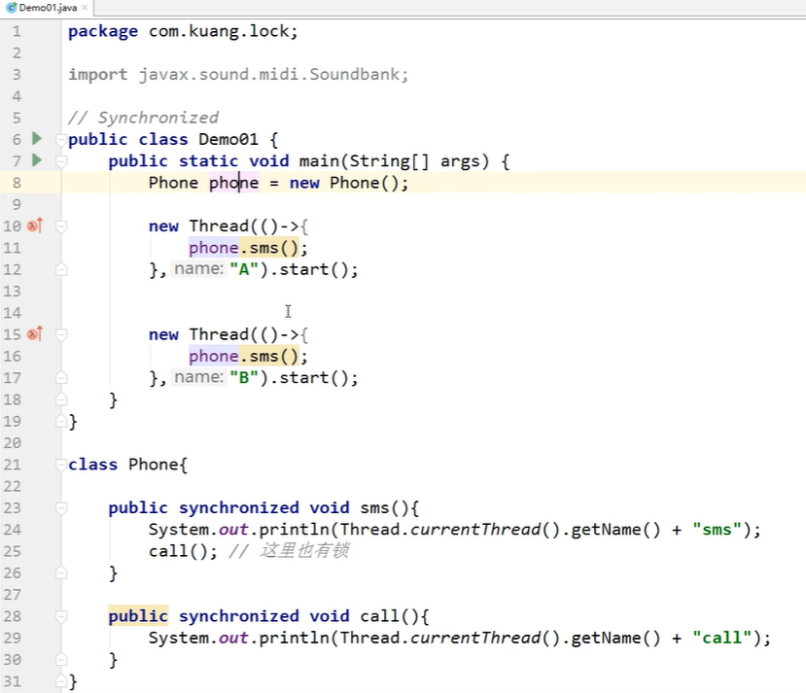The width and height of the screenshot is (806, 693).
Task: Click the fold end marker on line 17
Action: click(60, 377)
